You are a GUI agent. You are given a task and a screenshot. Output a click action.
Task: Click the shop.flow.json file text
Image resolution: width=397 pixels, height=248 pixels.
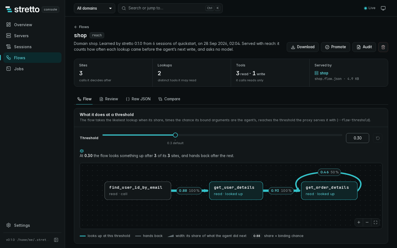point(328,79)
